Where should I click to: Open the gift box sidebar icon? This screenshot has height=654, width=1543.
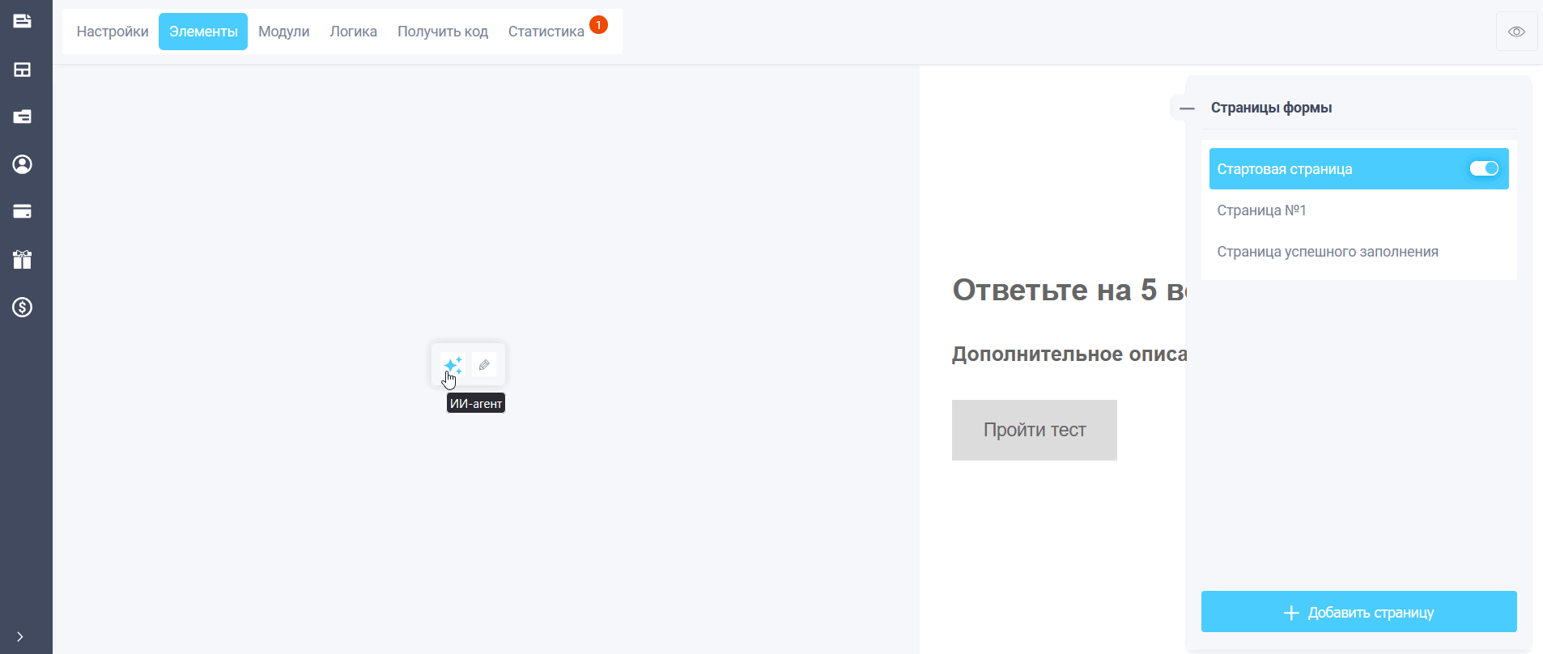[x=23, y=259]
